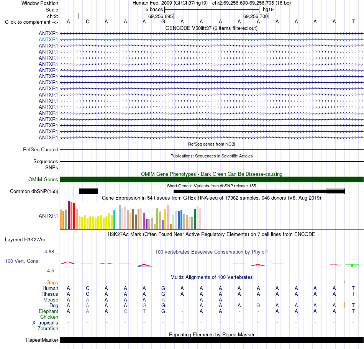Image resolution: width=364 pixels, height=349 pixels.
Task: Open the 'H3K27Ac Mark' ENCODE track title
Action: click(212, 234)
